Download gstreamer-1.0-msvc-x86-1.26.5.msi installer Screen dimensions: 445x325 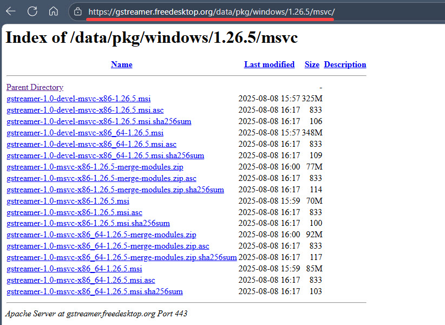(68, 201)
